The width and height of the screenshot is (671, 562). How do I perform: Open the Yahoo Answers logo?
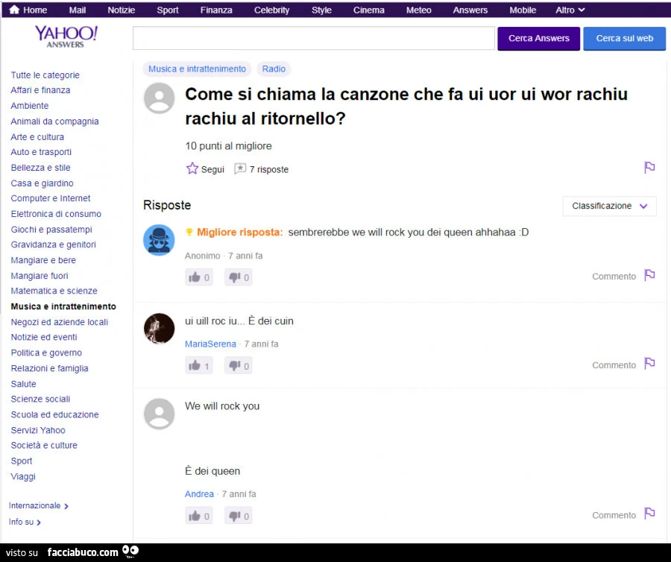[x=66, y=37]
